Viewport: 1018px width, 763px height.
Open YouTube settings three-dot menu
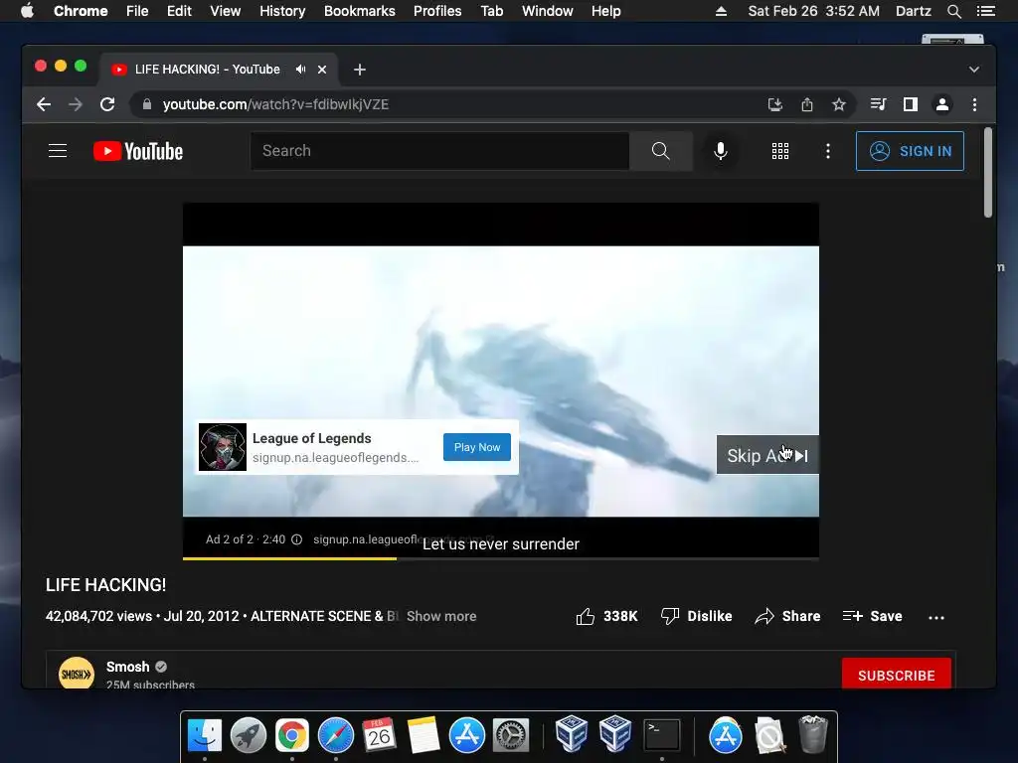(827, 151)
